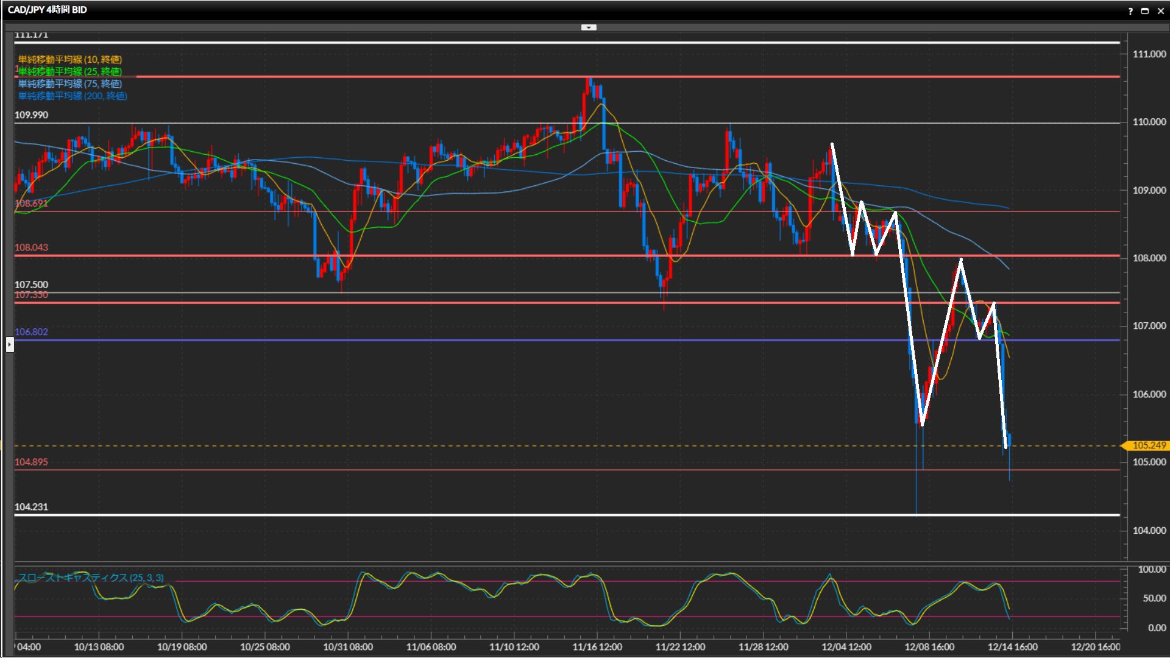The image size is (1170, 658).
Task: Click the CAD/JPY 4時間 BID title
Action: (x=48, y=10)
